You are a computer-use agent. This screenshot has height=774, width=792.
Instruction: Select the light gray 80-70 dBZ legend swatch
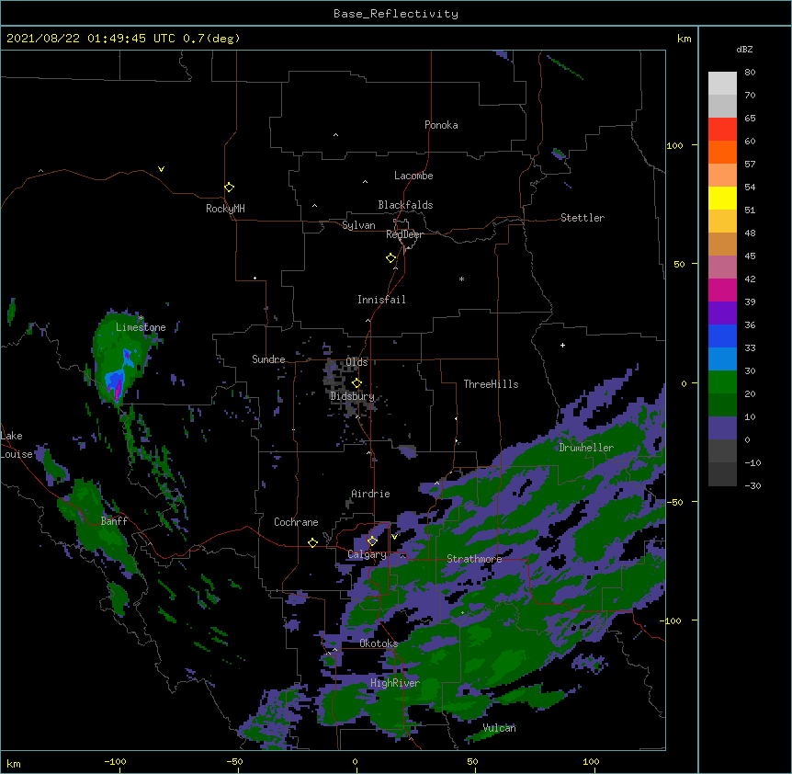click(722, 84)
